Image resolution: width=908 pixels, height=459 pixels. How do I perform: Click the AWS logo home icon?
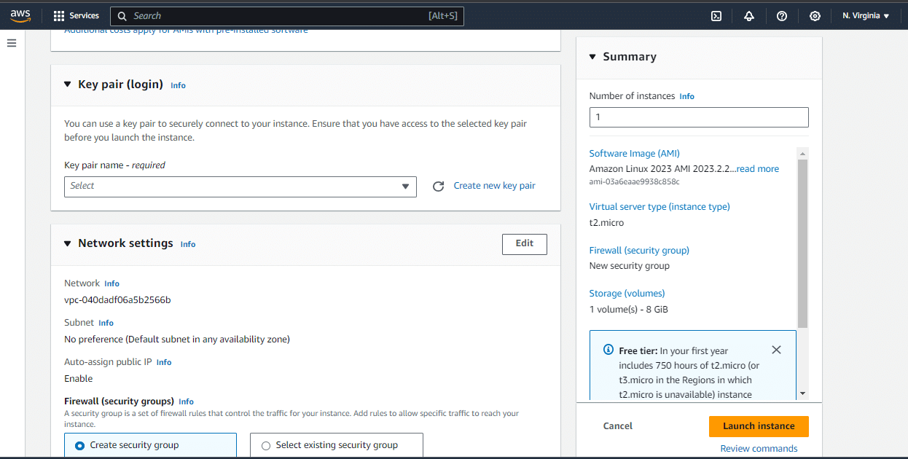pyautogui.click(x=20, y=15)
